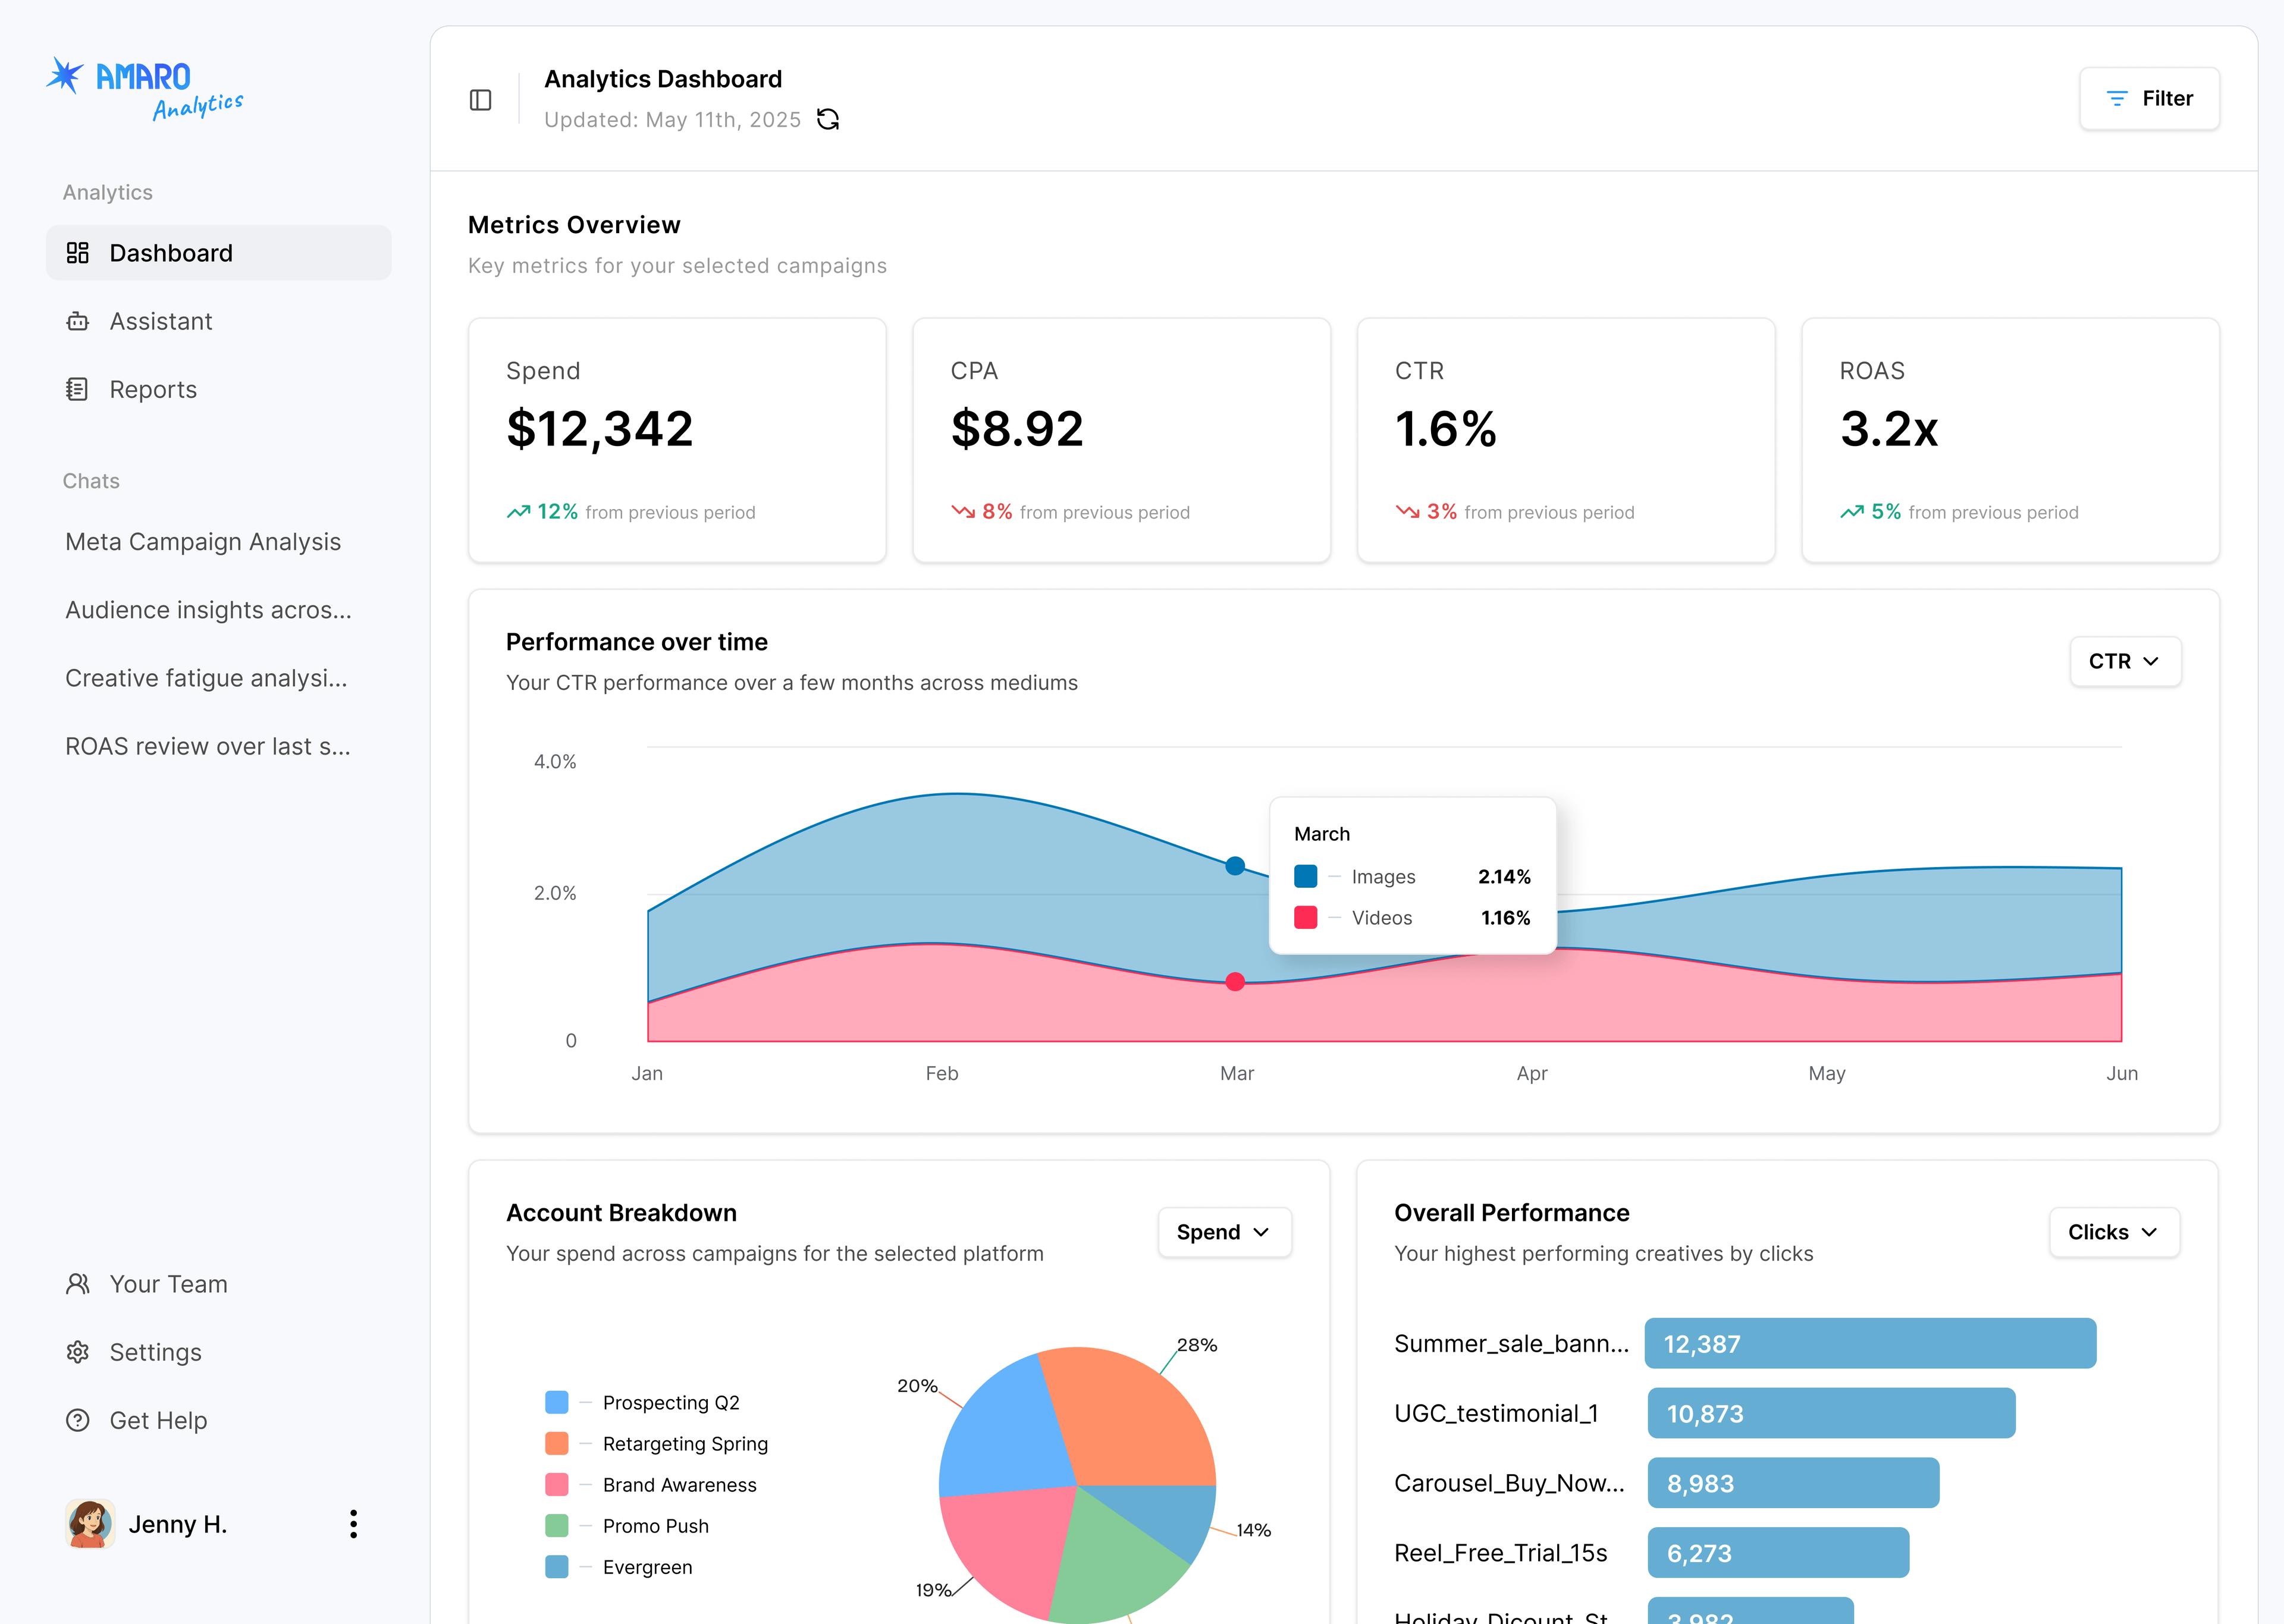Open the CTR metric dropdown

coord(2125,661)
